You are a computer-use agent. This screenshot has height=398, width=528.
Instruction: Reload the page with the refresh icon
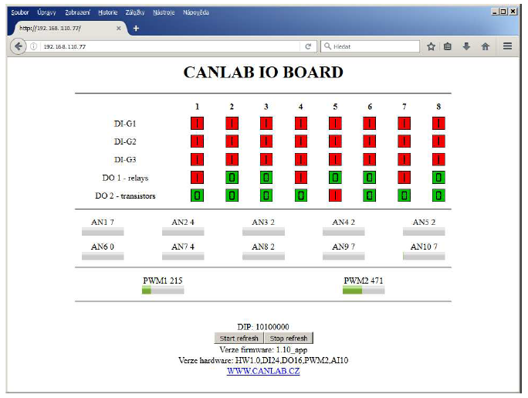coord(308,46)
